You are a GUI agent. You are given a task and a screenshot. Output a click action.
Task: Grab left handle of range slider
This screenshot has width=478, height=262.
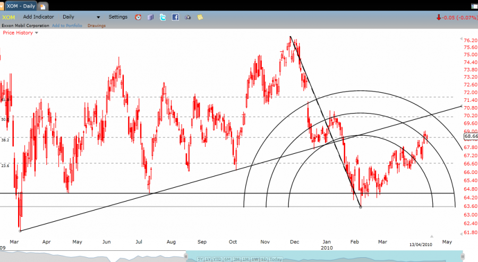pyautogui.click(x=185, y=257)
